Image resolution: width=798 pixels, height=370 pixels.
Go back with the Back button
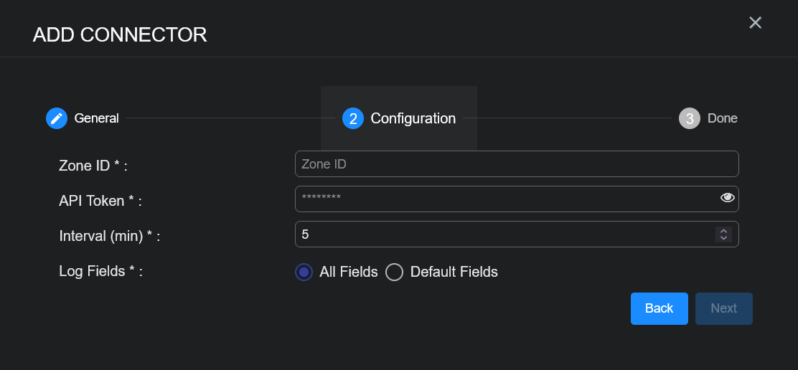[659, 308]
